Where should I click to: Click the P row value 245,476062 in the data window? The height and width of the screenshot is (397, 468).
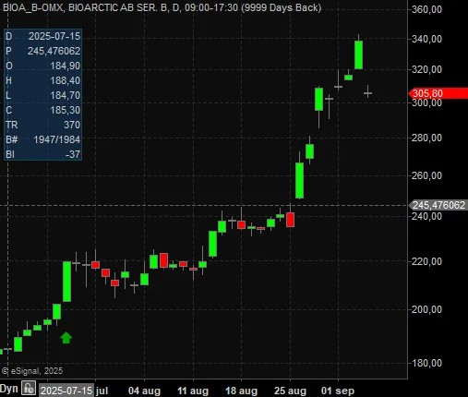54,51
